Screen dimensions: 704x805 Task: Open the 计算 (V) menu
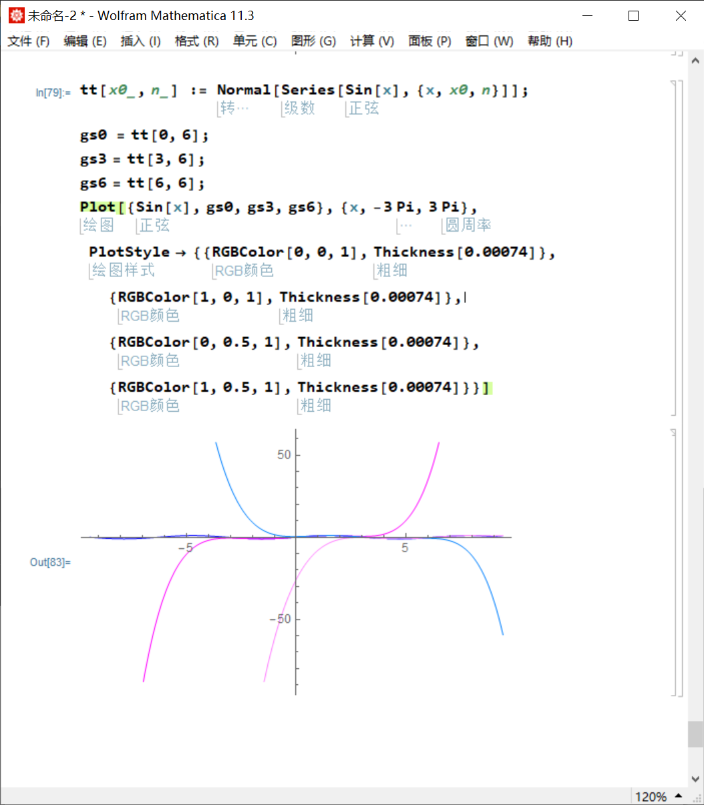point(372,41)
